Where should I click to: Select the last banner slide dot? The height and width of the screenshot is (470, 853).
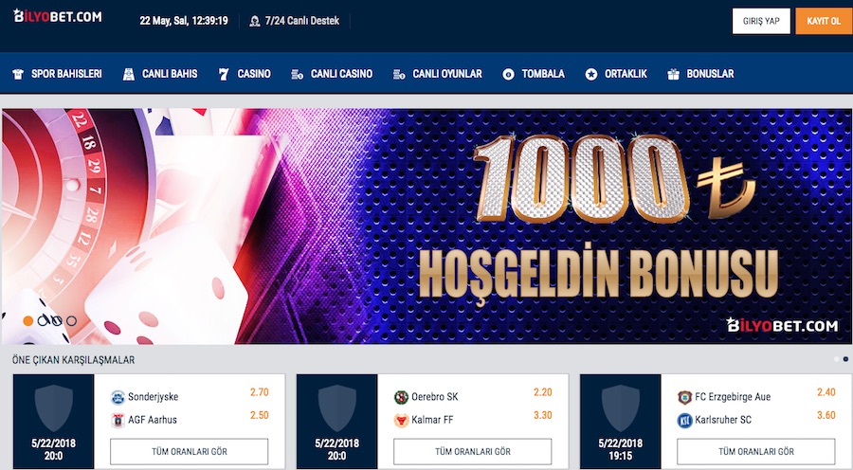71,321
